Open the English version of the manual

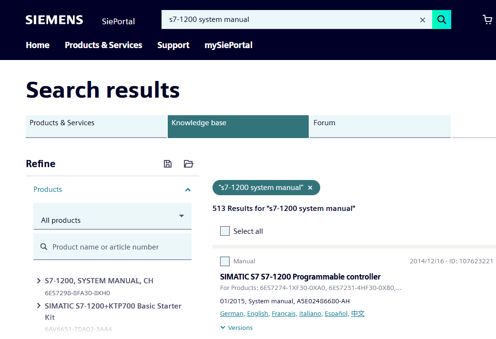(x=257, y=313)
